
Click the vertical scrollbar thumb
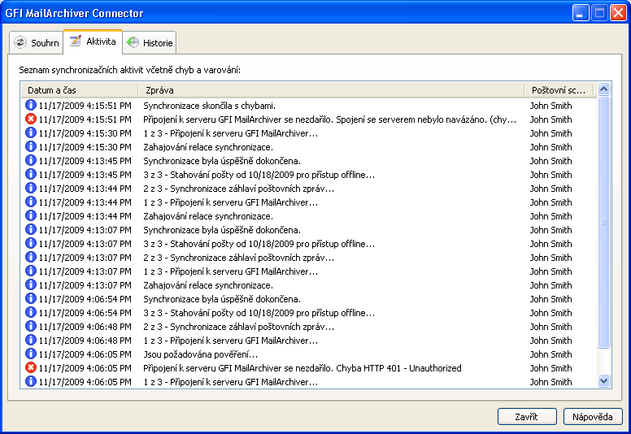(x=603, y=222)
